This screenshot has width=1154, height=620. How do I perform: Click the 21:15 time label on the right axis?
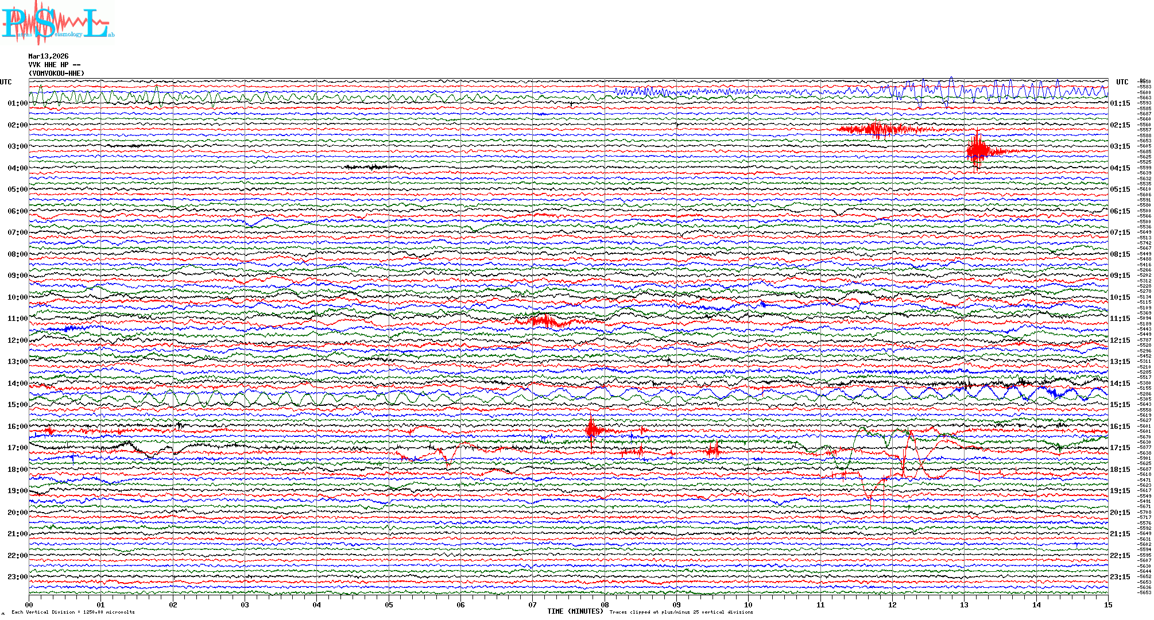[x=1120, y=534]
